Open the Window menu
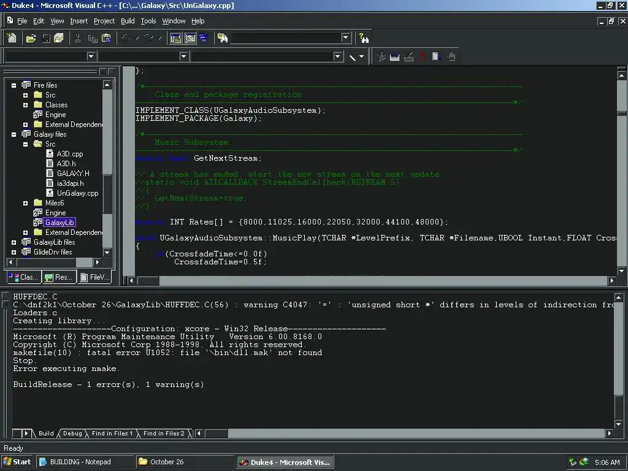This screenshot has width=628, height=471. (x=174, y=21)
